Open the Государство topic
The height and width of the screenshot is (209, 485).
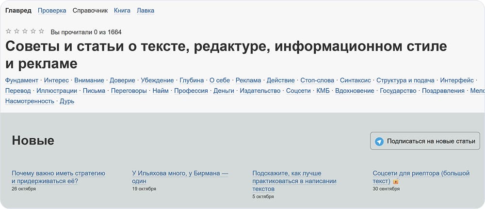click(398, 91)
